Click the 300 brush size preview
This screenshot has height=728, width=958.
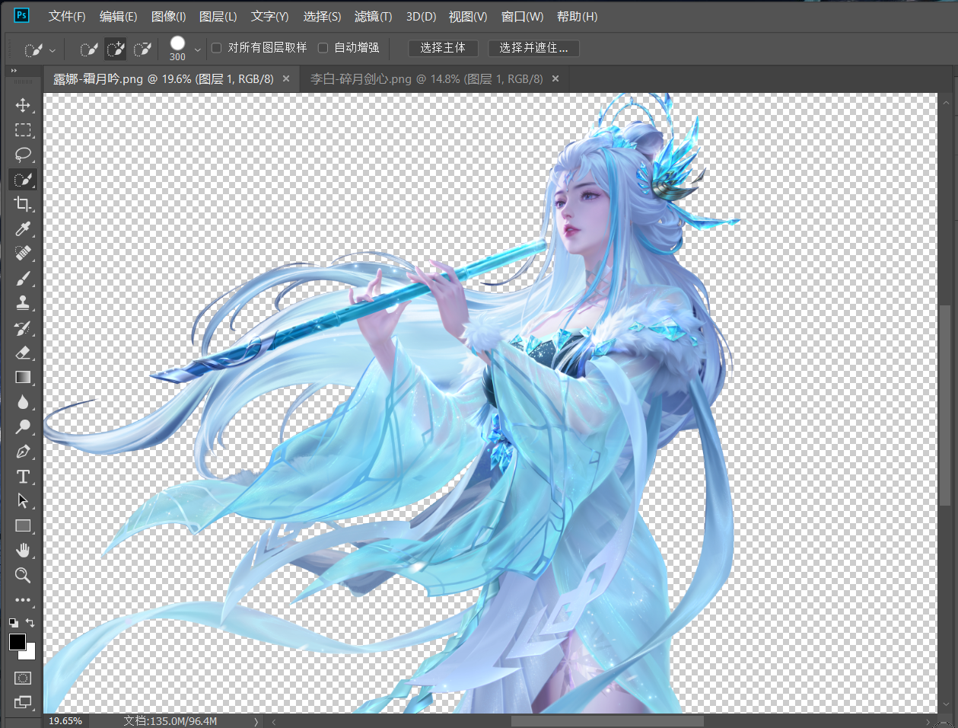click(x=177, y=48)
